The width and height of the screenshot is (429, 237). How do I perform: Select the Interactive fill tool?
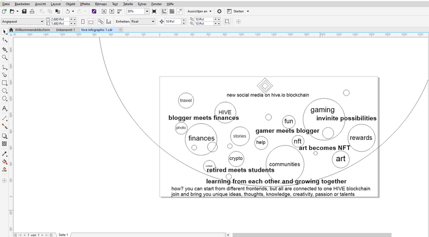tap(4, 162)
